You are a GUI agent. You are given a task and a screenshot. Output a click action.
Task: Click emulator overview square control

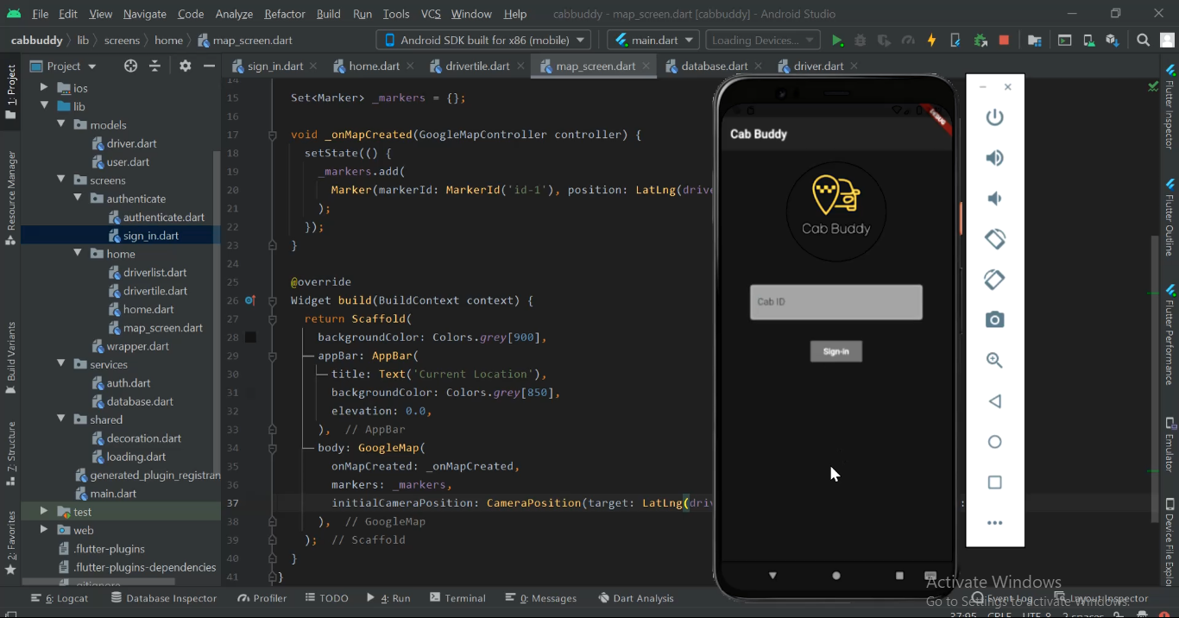coord(995,482)
